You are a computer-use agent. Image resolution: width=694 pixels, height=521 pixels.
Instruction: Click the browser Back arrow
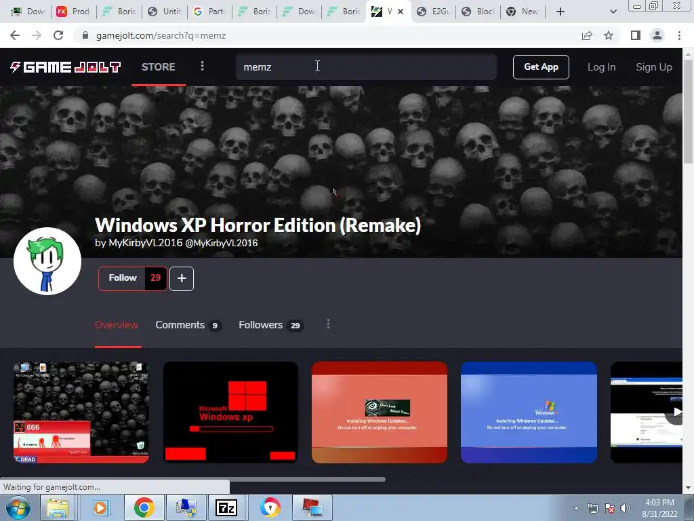coord(15,35)
